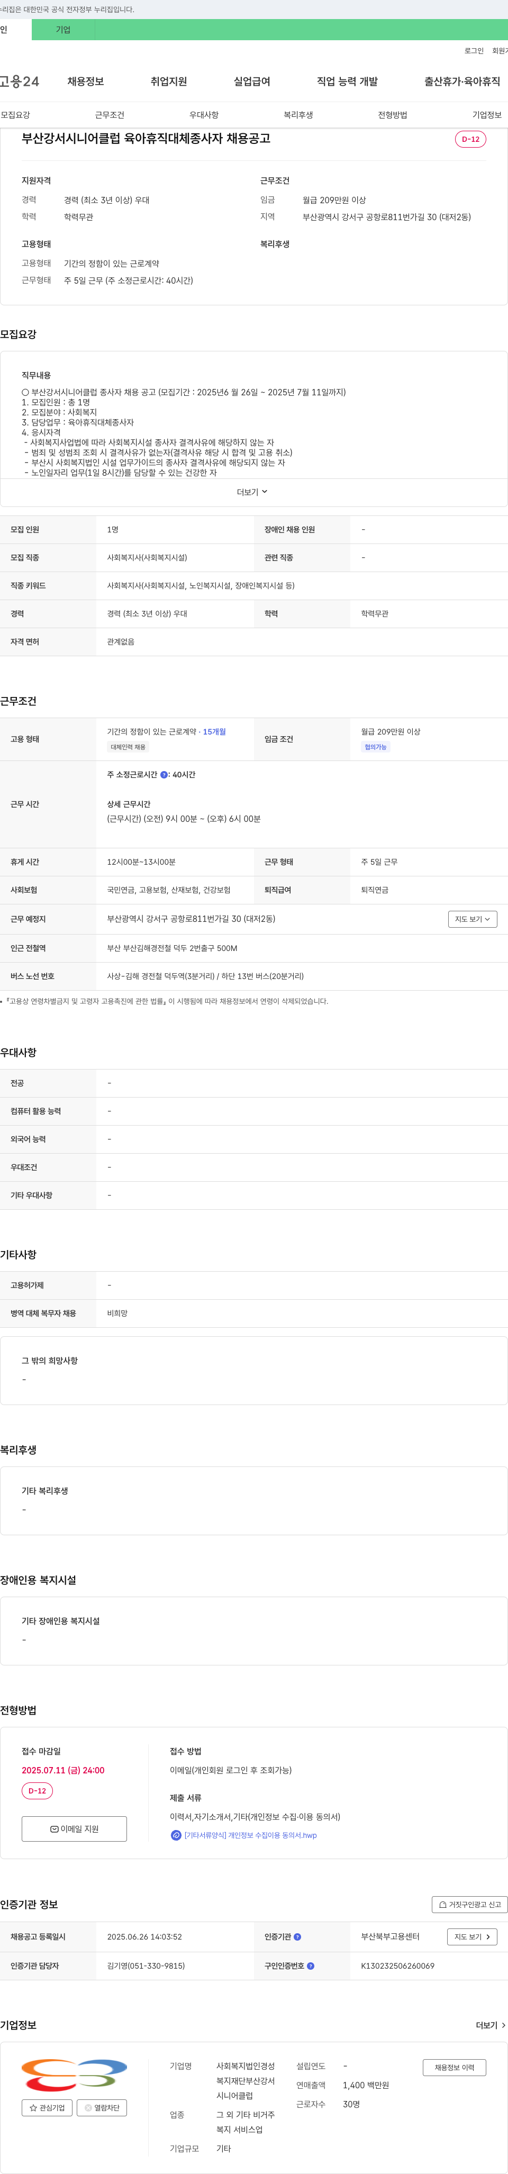Click the 이메일 지원 button
This screenshot has height=2174, width=508.
point(74,1829)
